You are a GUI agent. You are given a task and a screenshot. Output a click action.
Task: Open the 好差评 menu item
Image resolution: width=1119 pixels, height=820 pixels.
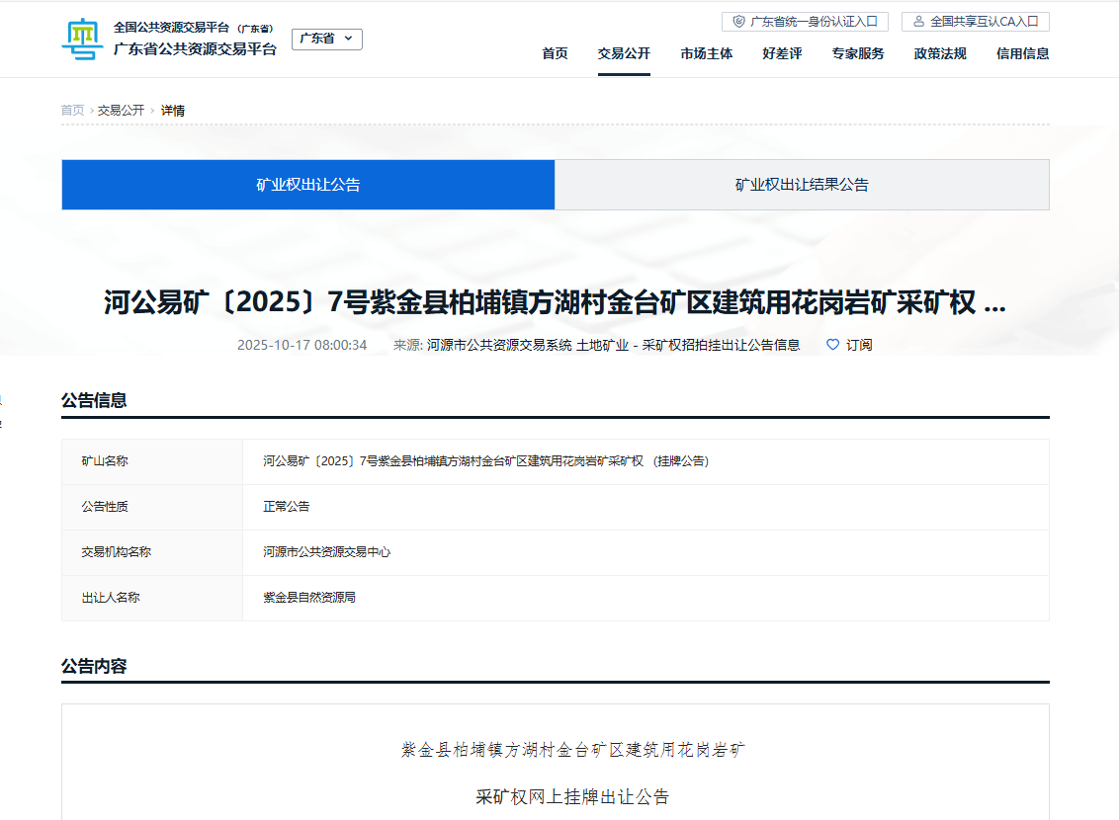(782, 53)
